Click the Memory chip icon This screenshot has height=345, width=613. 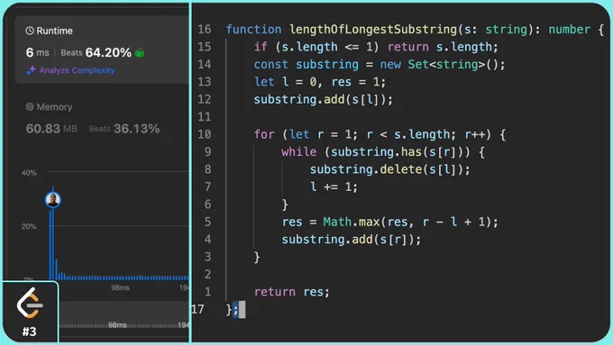coord(30,106)
